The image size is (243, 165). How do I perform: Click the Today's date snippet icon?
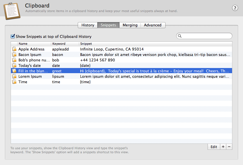pyautogui.click(x=14, y=65)
